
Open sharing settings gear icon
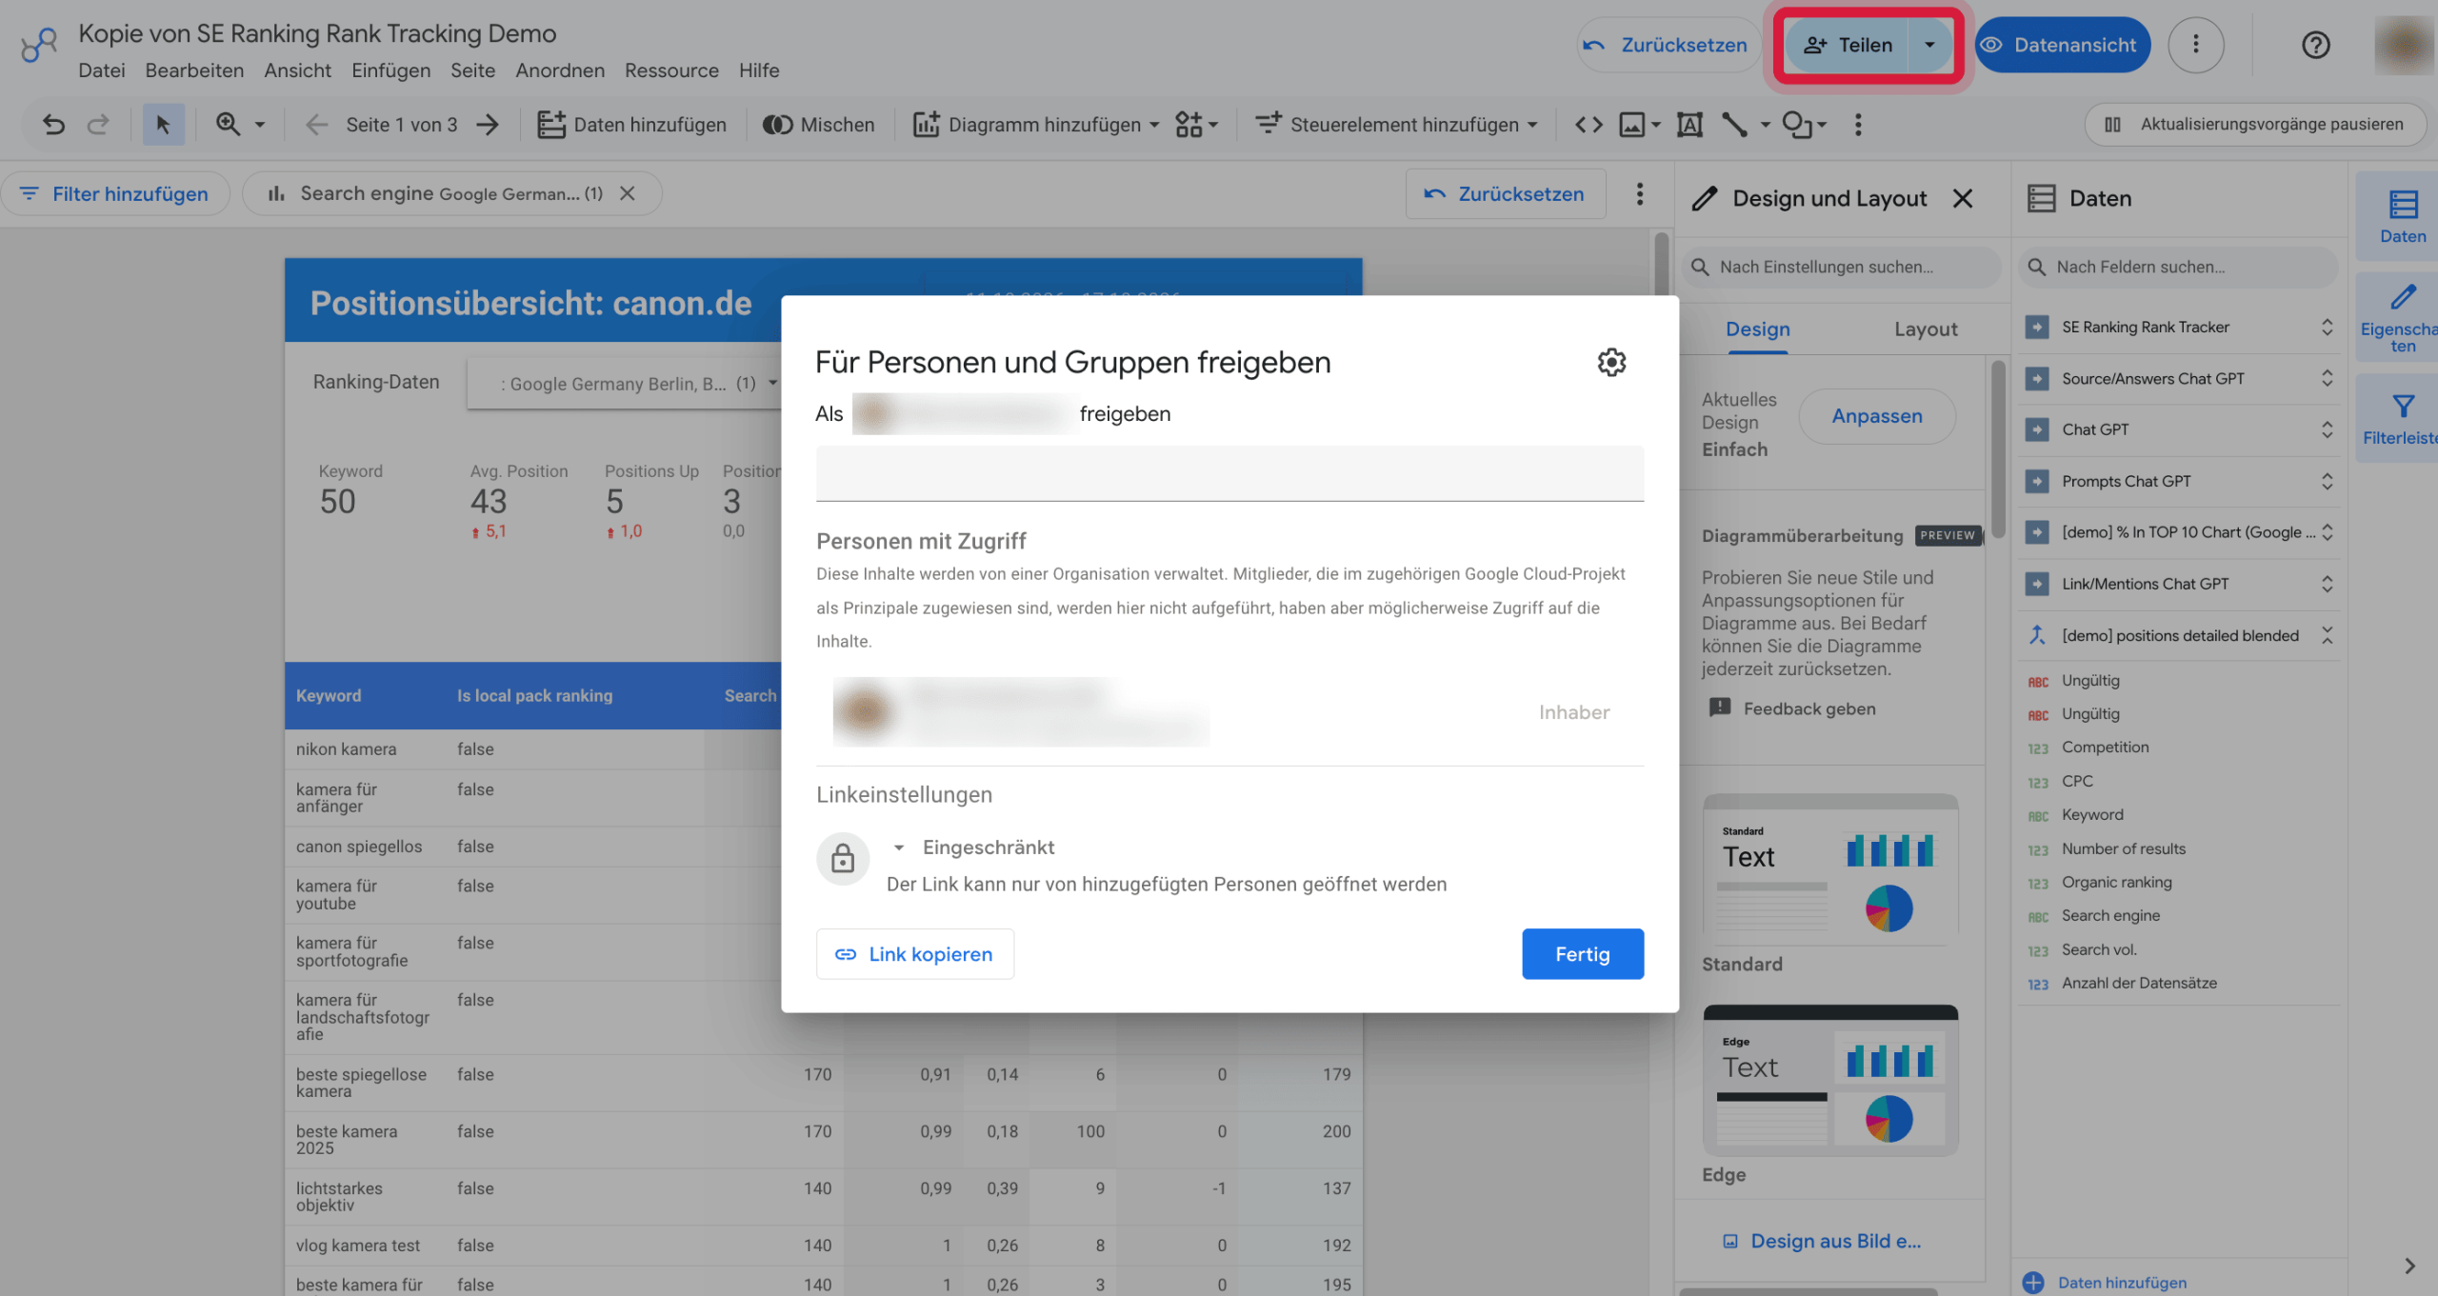click(x=1611, y=362)
